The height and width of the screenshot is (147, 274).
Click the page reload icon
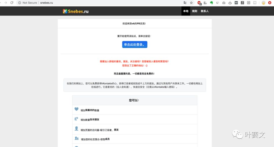(x=12, y=3)
